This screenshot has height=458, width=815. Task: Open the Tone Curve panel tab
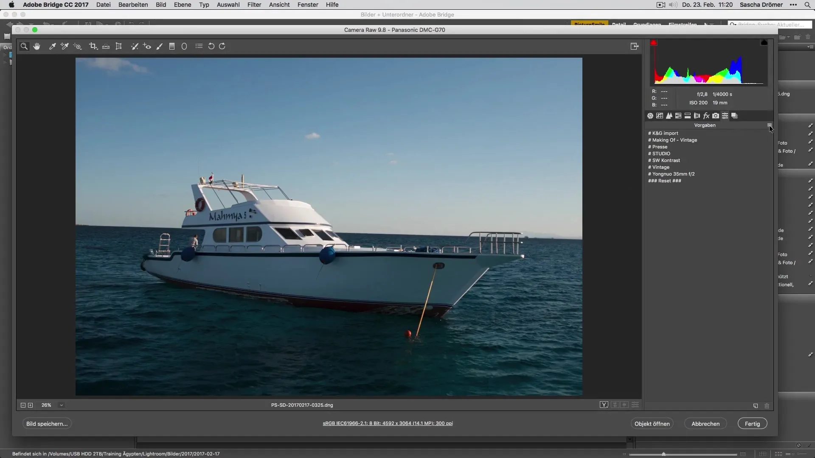coord(659,116)
